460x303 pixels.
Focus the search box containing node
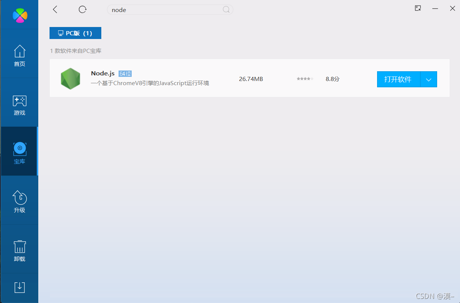170,10
